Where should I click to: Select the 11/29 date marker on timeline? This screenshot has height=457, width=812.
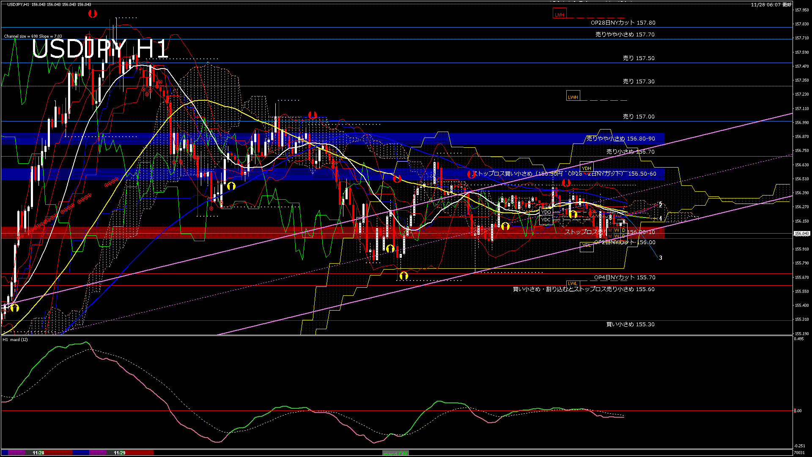click(x=120, y=453)
